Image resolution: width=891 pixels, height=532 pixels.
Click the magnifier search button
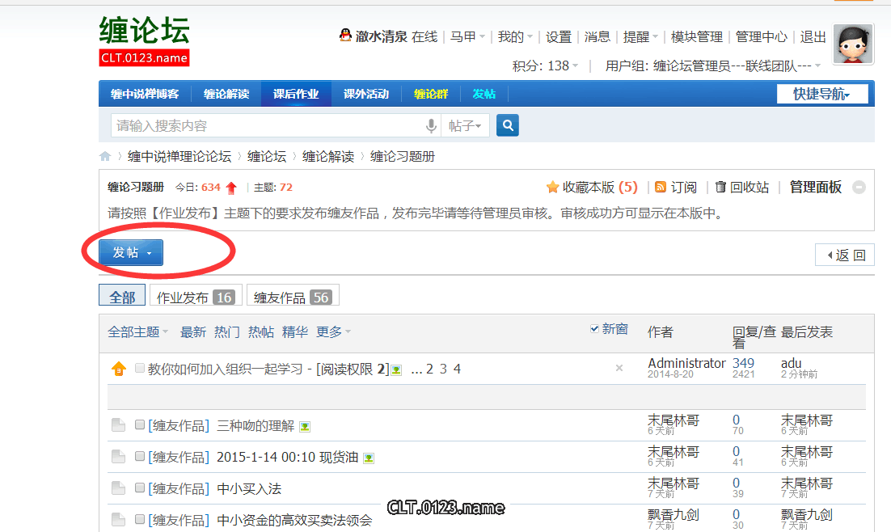(508, 125)
